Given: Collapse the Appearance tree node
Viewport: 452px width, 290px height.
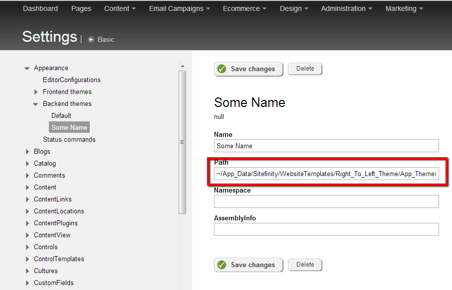Looking at the screenshot, I should point(27,68).
